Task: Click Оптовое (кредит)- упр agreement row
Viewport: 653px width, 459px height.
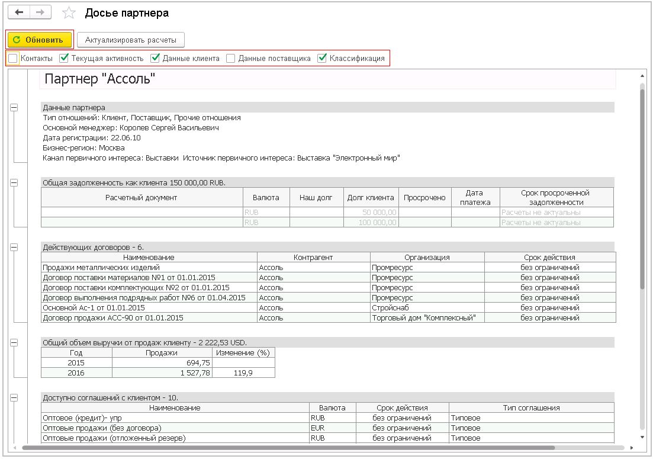Action: (x=327, y=418)
